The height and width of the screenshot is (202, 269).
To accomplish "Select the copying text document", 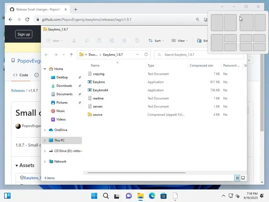I will [x=99, y=74].
